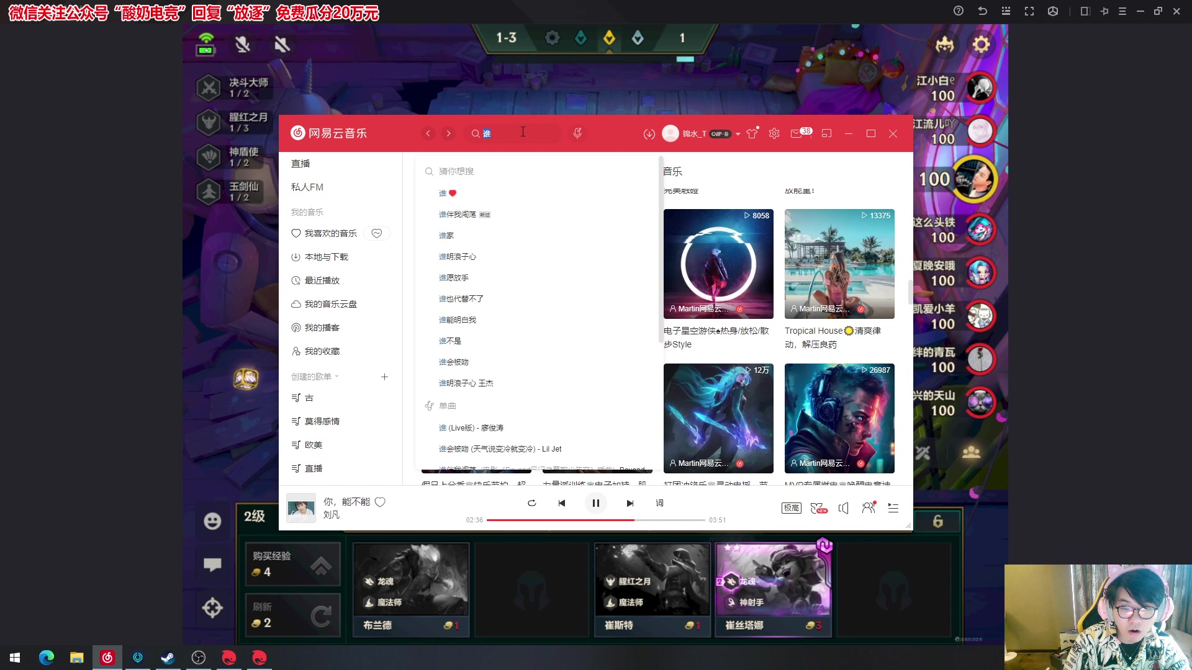Start heartbeat mode next to 我喜欢的音乐
Image resolution: width=1192 pixels, height=670 pixels.
[377, 233]
